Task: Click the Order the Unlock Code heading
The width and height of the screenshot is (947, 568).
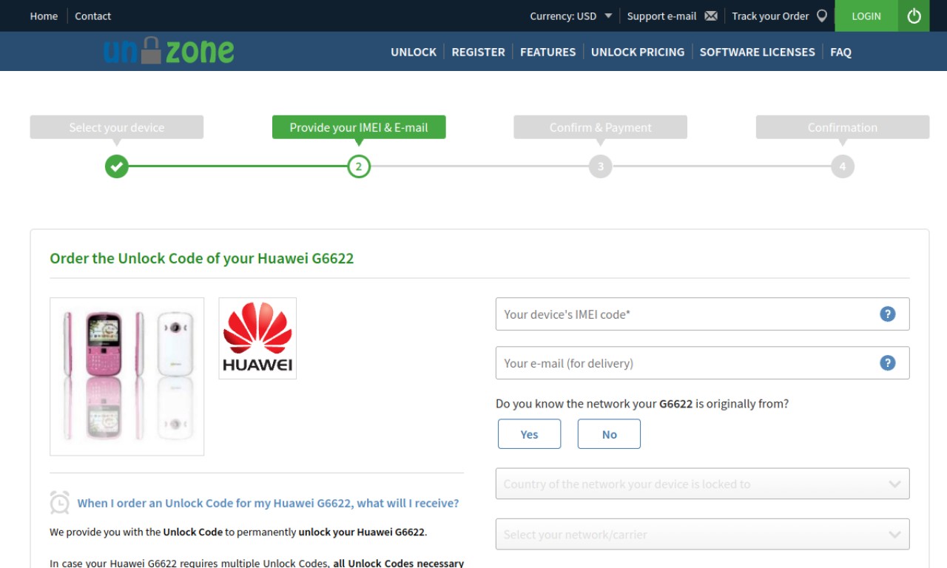Action: [x=201, y=258]
